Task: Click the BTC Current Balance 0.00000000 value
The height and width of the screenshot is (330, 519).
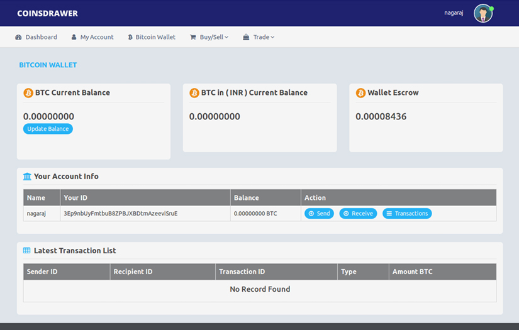Action: [48, 116]
